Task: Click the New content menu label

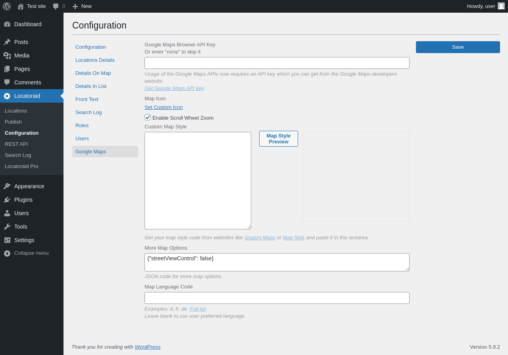Action: [x=87, y=6]
